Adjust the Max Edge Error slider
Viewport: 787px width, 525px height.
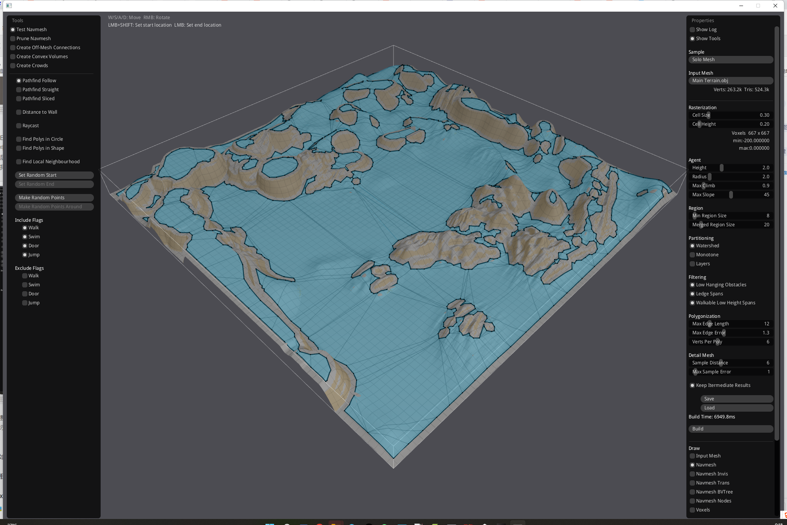(731, 333)
